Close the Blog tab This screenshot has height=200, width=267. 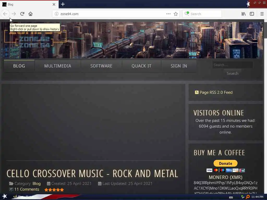click(x=54, y=4)
